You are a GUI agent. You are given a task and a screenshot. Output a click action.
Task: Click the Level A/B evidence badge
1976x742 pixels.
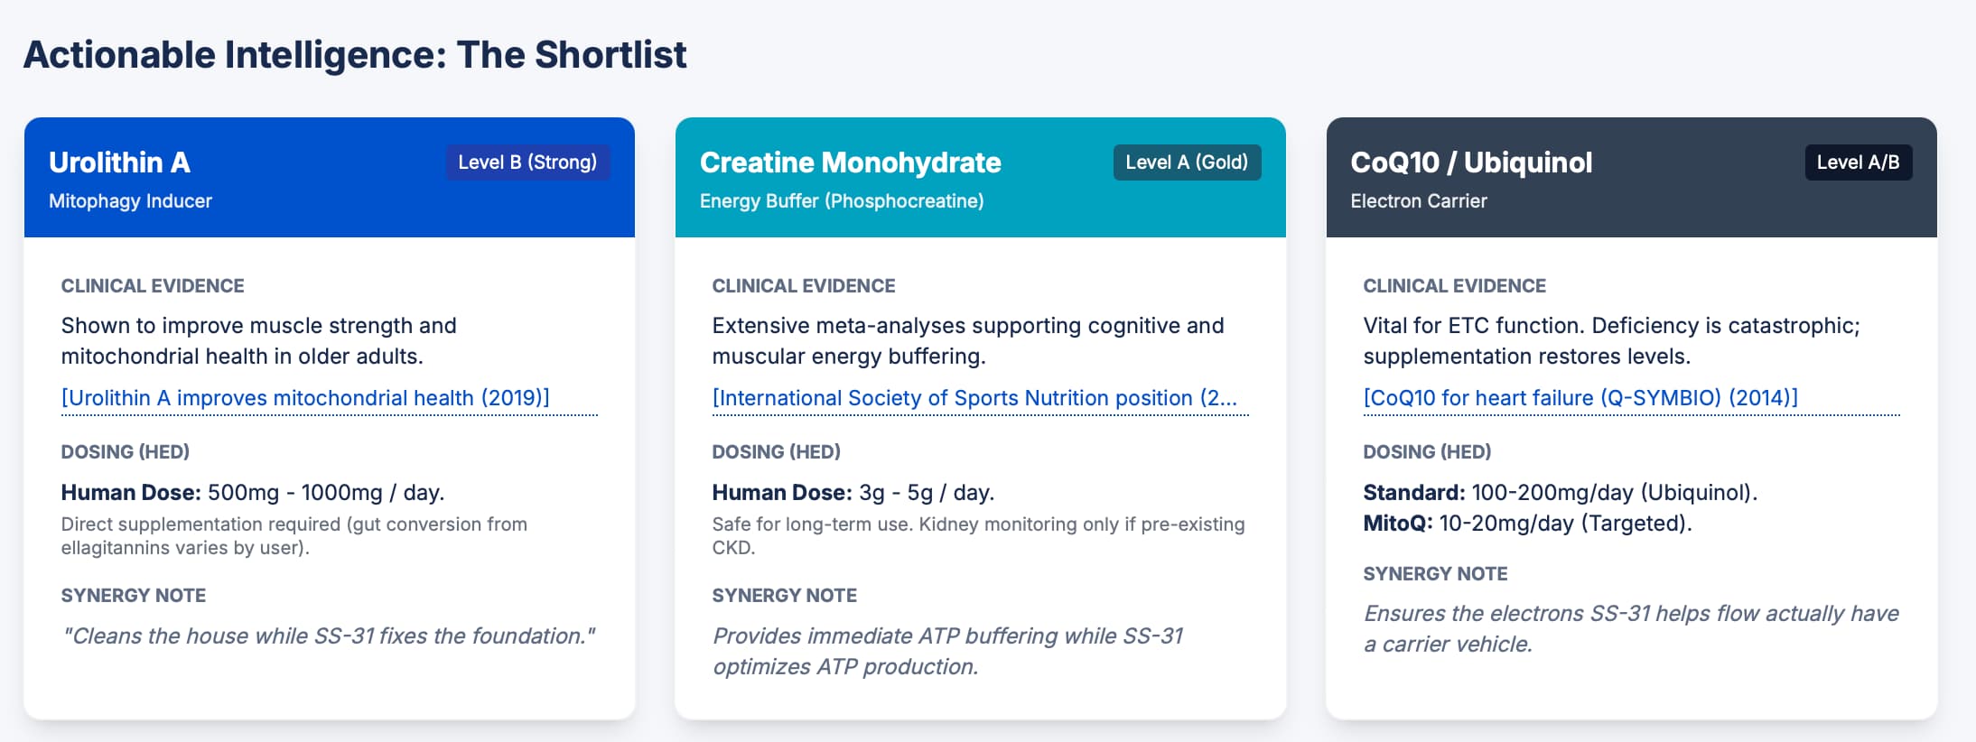(1858, 162)
